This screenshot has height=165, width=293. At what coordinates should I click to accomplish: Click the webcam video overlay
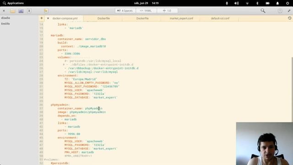pos(265,143)
